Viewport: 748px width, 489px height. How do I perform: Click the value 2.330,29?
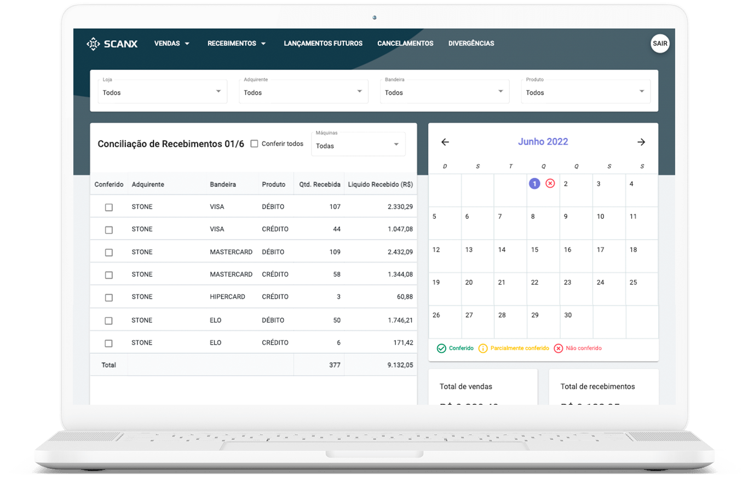(x=400, y=207)
